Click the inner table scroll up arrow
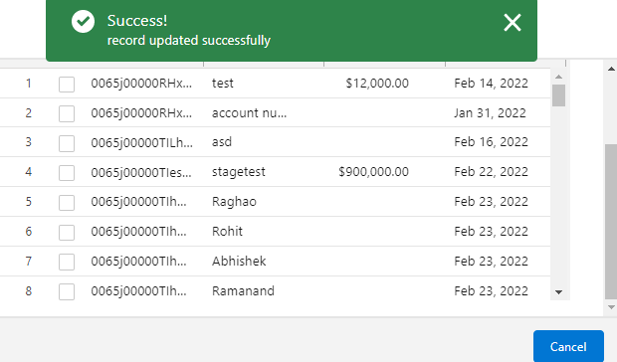This screenshot has width=617, height=362. [x=558, y=77]
